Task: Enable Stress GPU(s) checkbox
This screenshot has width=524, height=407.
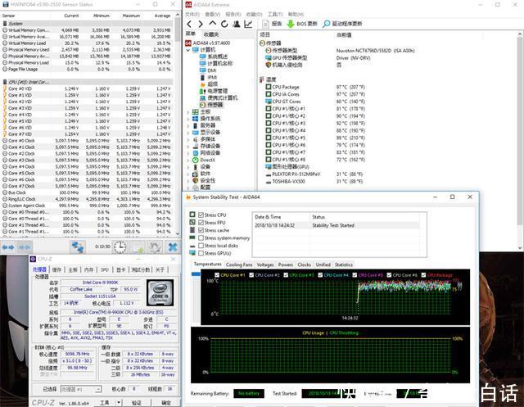Action: point(201,253)
